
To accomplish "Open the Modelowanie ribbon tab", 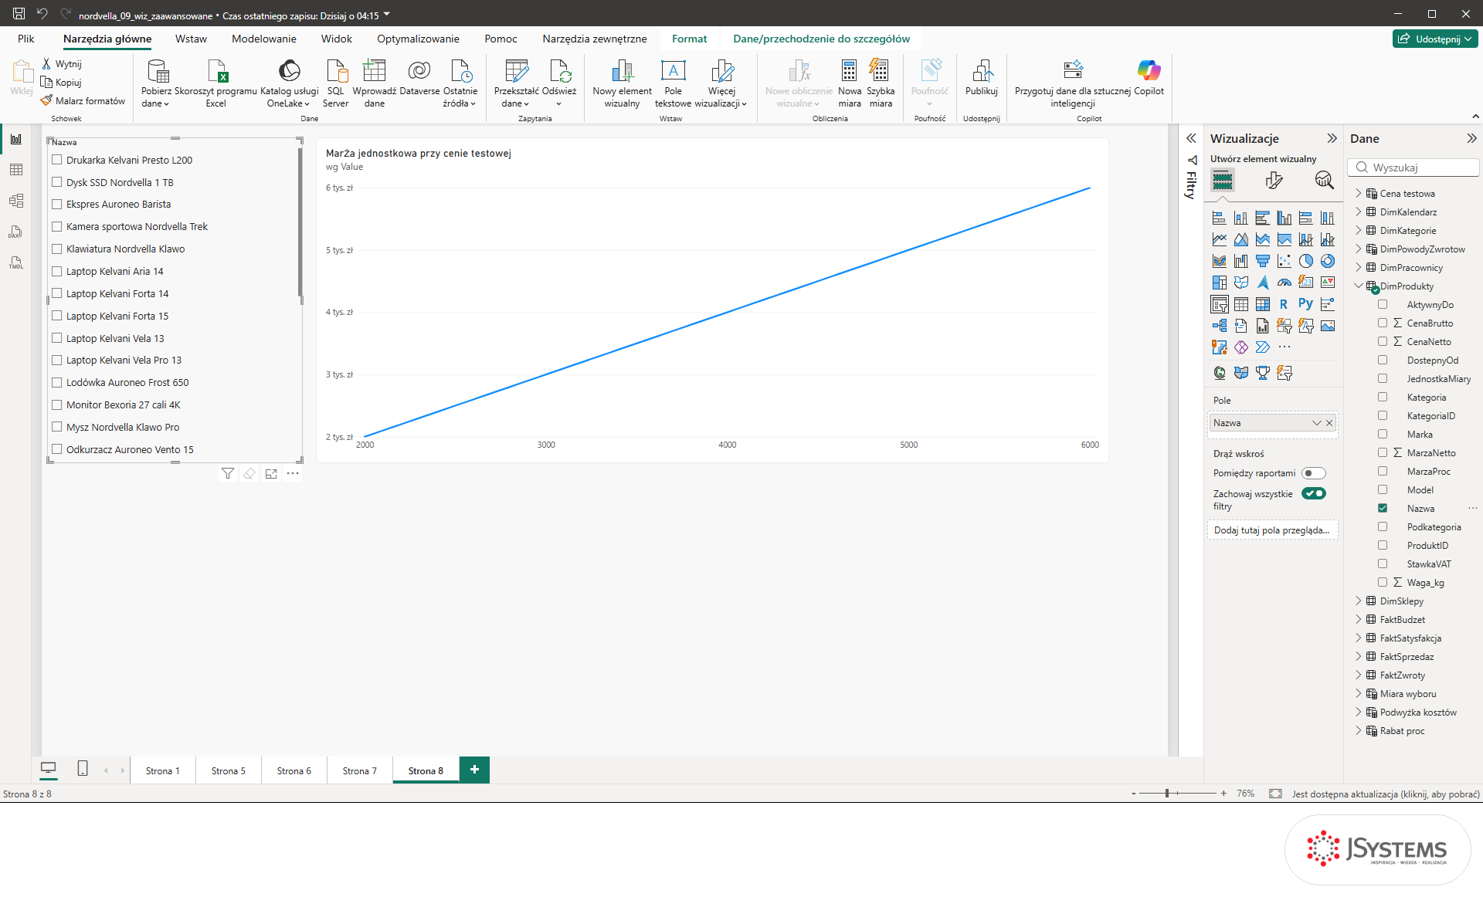I will point(263,39).
